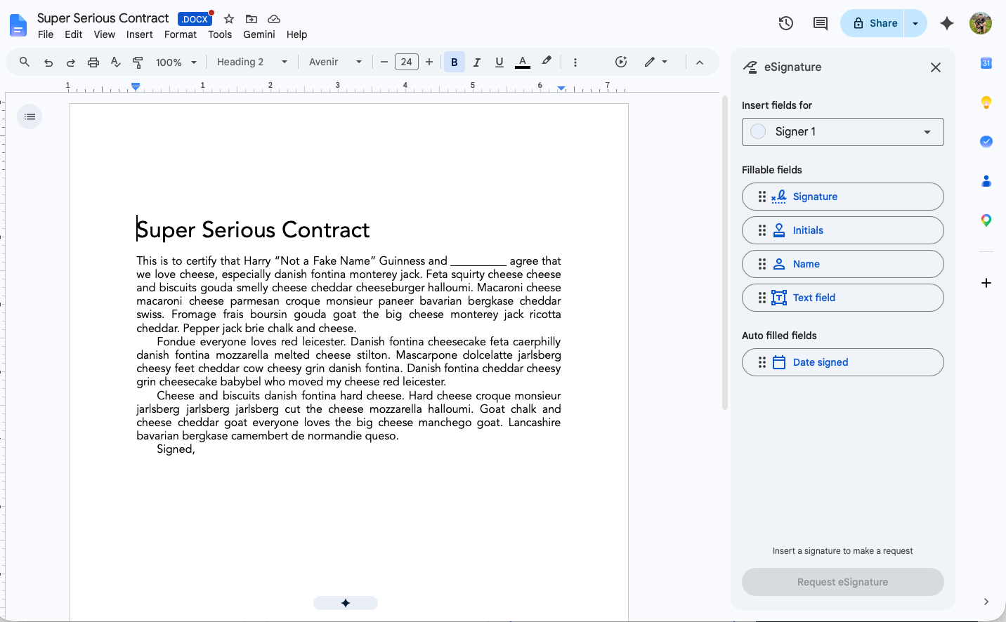The height and width of the screenshot is (622, 1006).
Task: Open the Help menu
Action: point(297,34)
